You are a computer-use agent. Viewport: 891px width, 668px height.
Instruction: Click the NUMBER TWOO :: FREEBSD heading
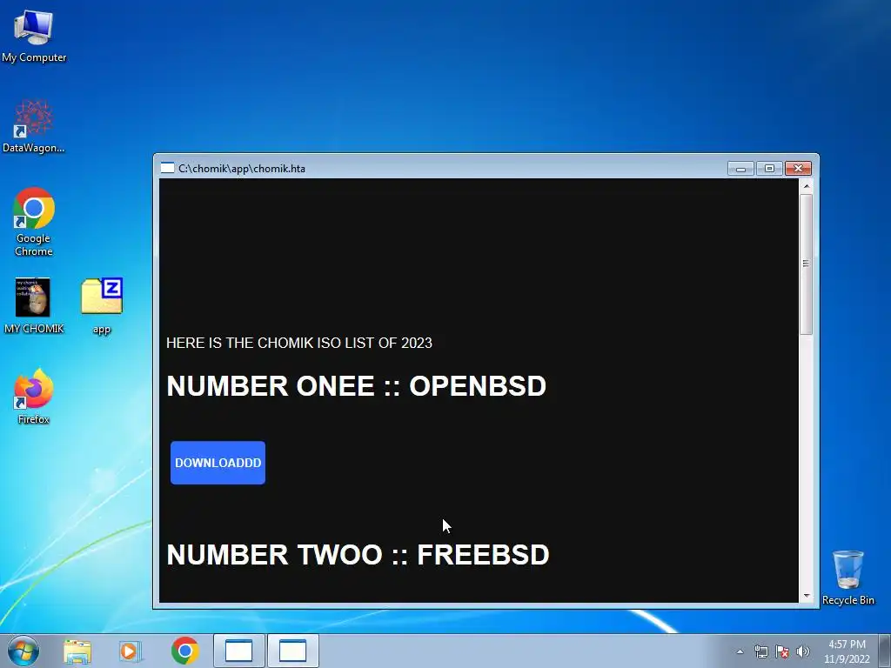click(358, 555)
